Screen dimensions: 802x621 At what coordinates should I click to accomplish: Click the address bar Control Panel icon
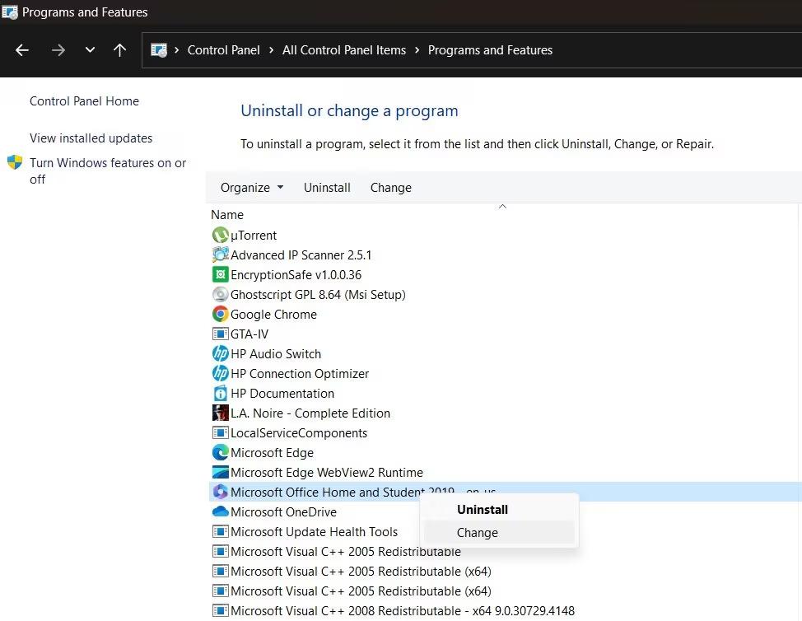[159, 50]
